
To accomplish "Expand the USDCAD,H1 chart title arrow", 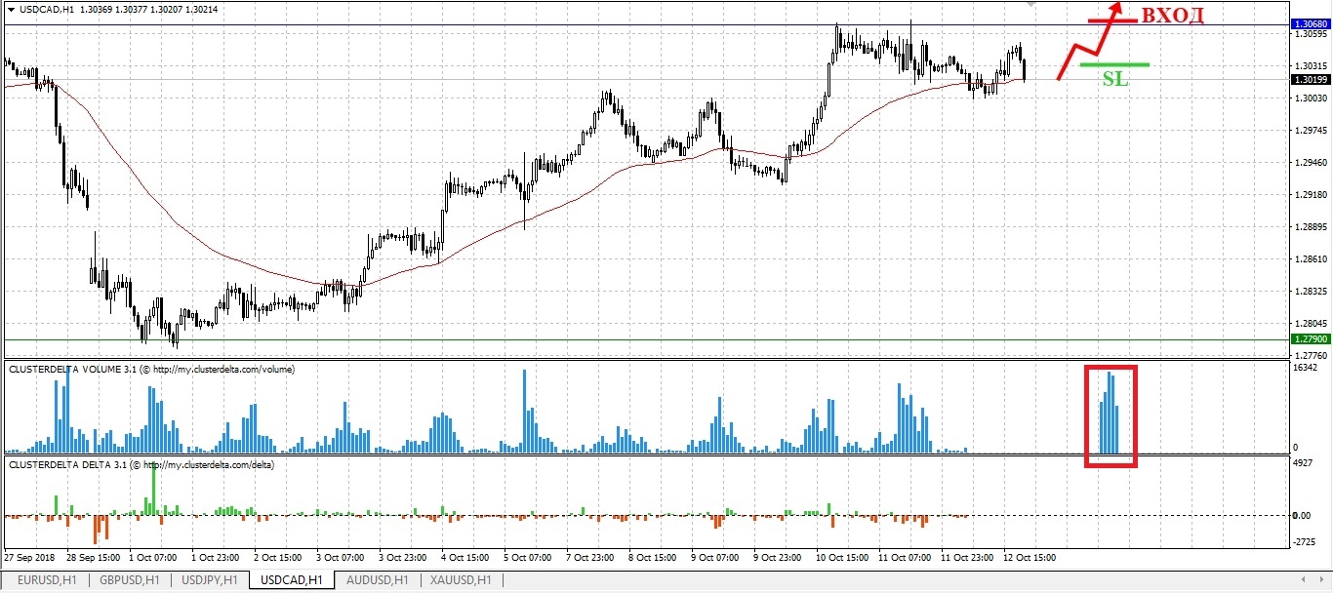I will point(10,9).
